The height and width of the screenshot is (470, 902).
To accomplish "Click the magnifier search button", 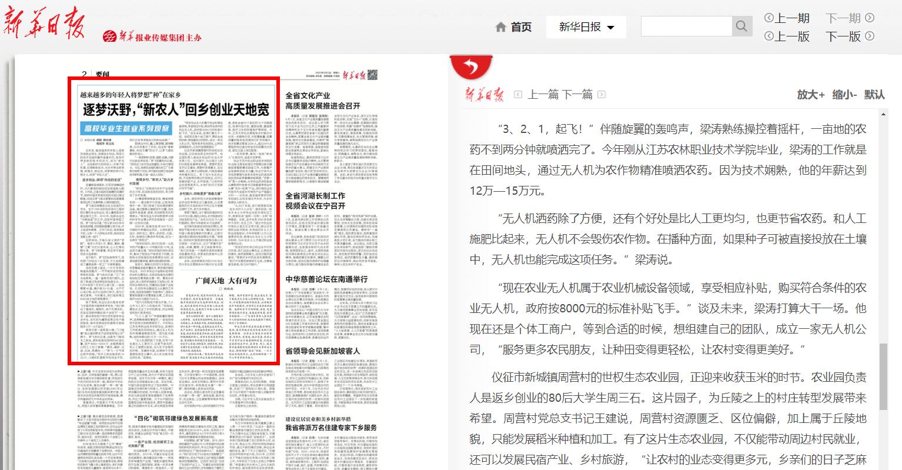I will (741, 26).
